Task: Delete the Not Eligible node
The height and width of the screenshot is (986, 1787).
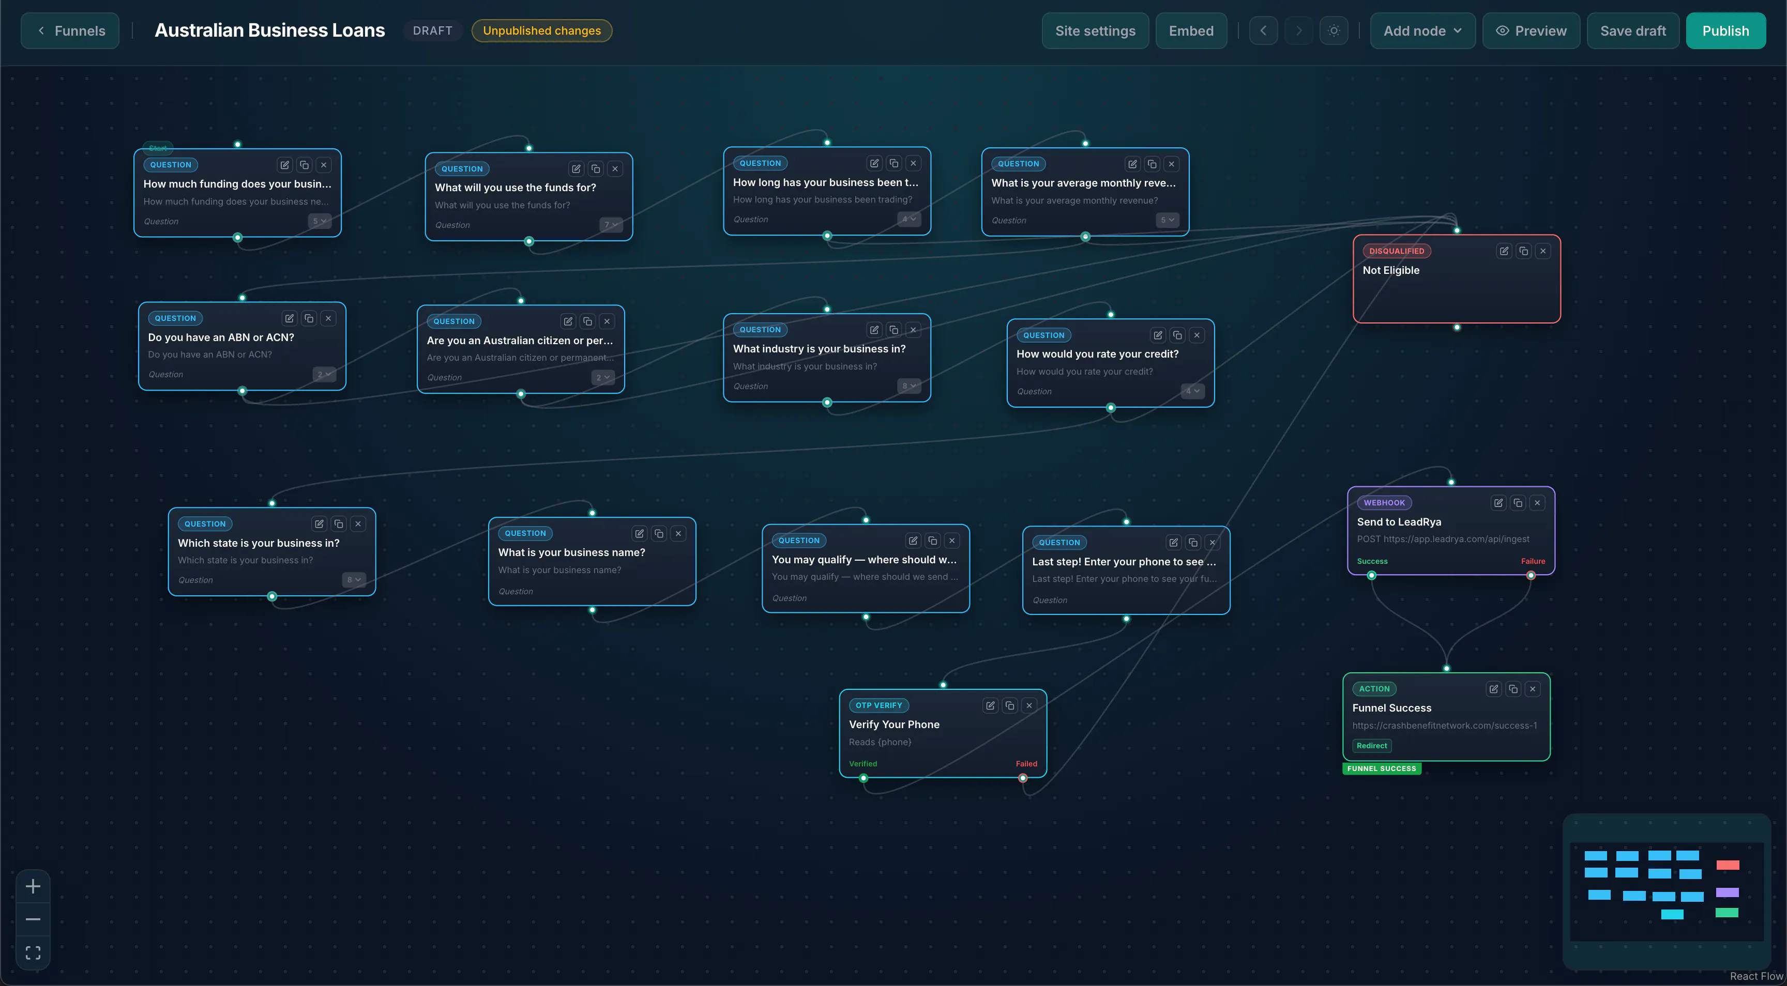Action: 1543,251
